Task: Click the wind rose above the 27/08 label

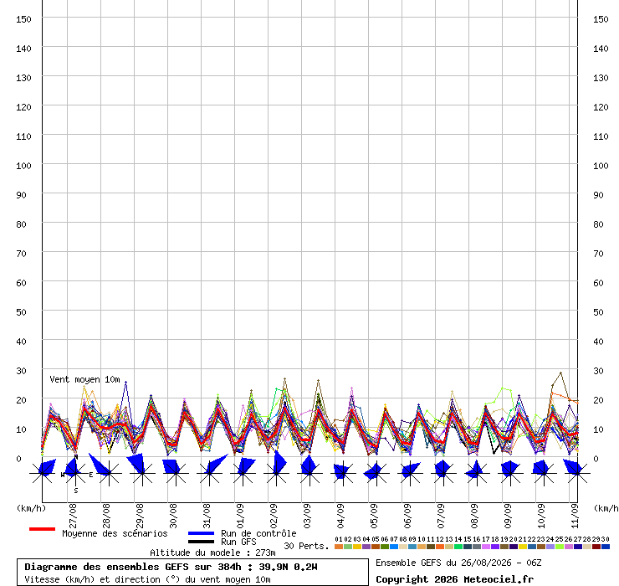Action: tap(75, 473)
